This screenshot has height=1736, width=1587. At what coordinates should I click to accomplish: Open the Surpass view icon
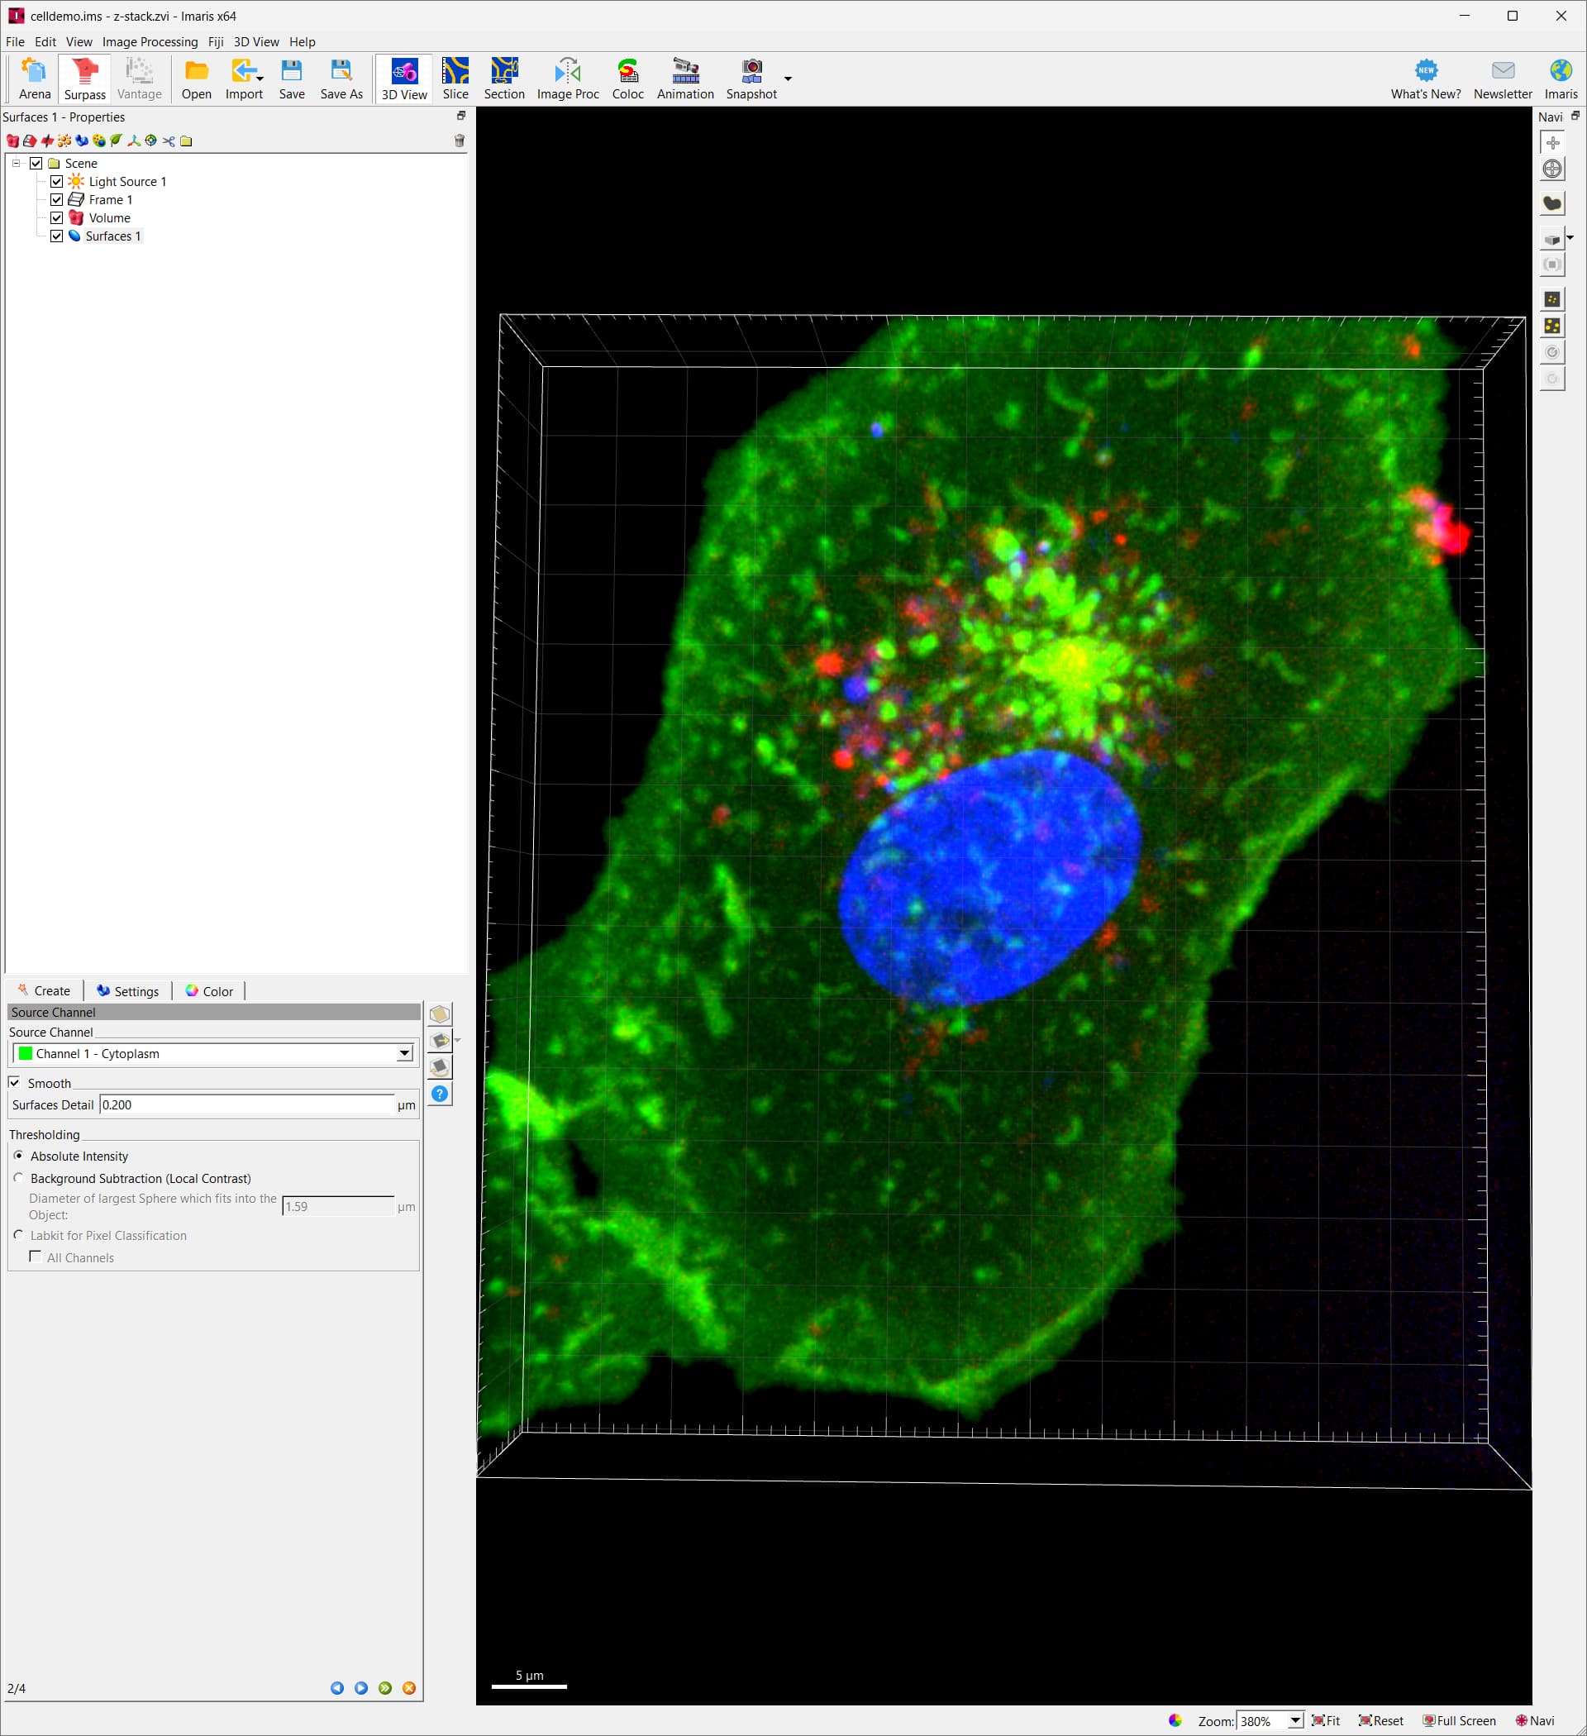click(x=83, y=78)
